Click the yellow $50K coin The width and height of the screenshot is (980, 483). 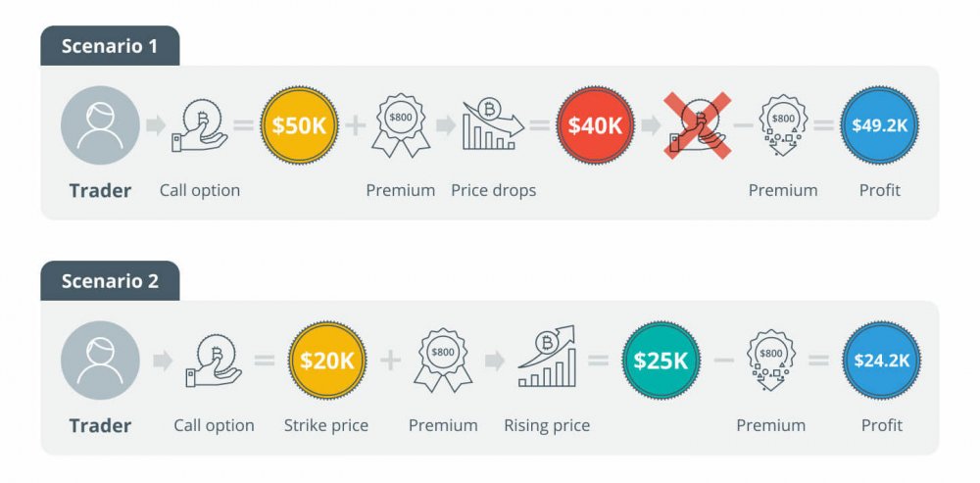pos(299,125)
